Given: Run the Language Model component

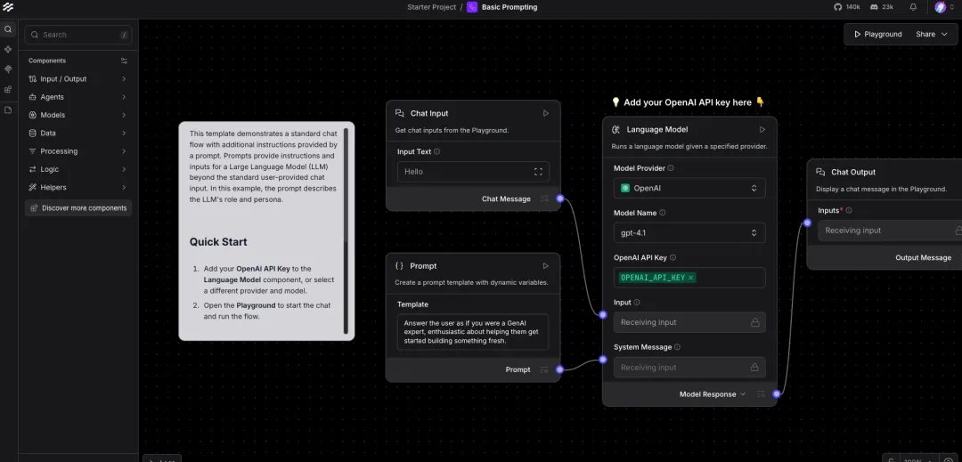Looking at the screenshot, I should (x=762, y=130).
